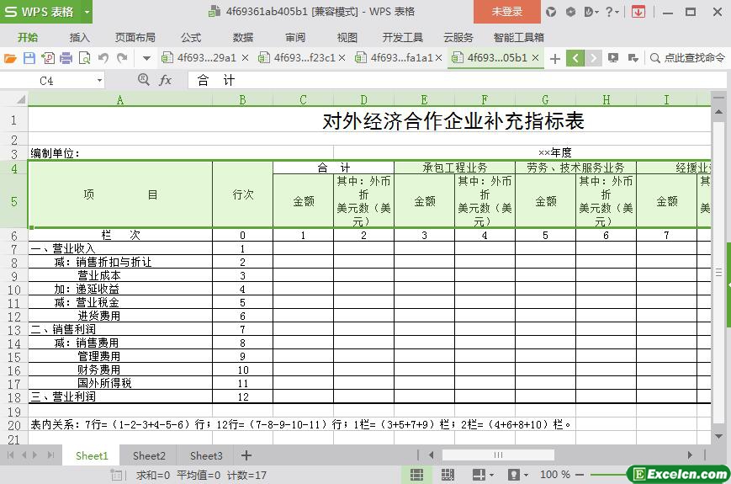Open the 开始 ribbon tab
Image resolution: width=731 pixels, height=484 pixels.
[28, 38]
